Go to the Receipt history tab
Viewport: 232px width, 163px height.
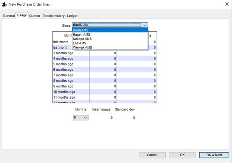pyautogui.click(x=53, y=16)
